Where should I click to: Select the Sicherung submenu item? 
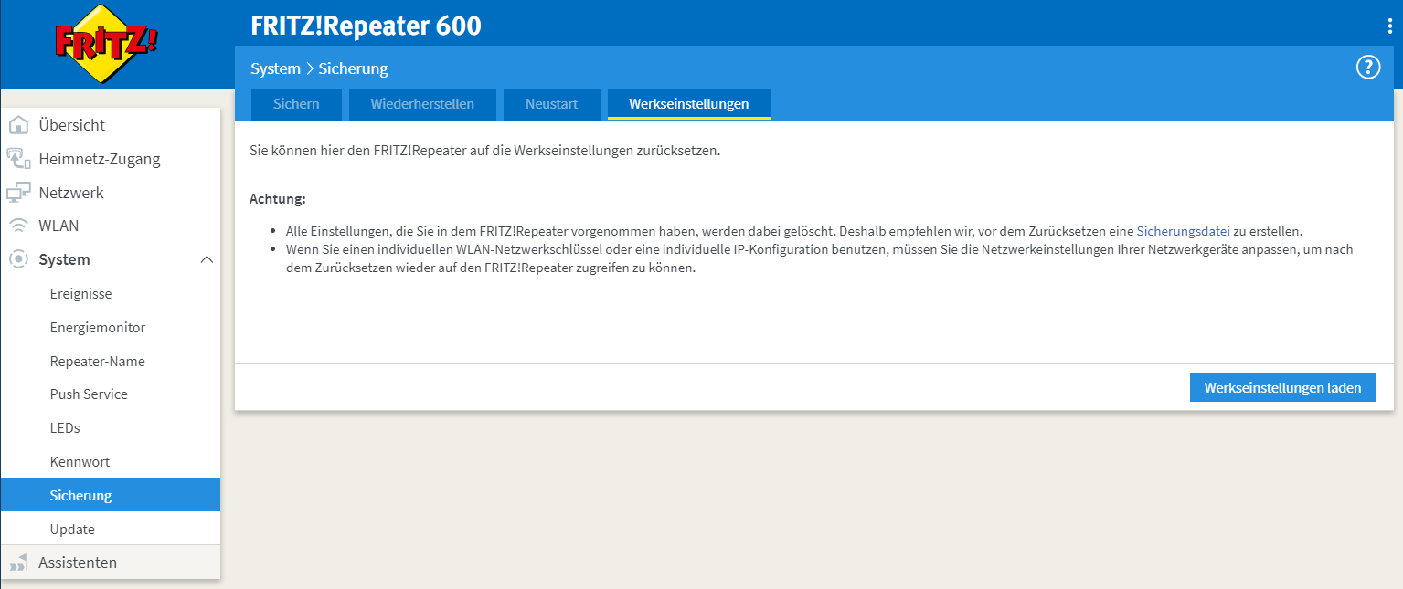click(x=111, y=495)
